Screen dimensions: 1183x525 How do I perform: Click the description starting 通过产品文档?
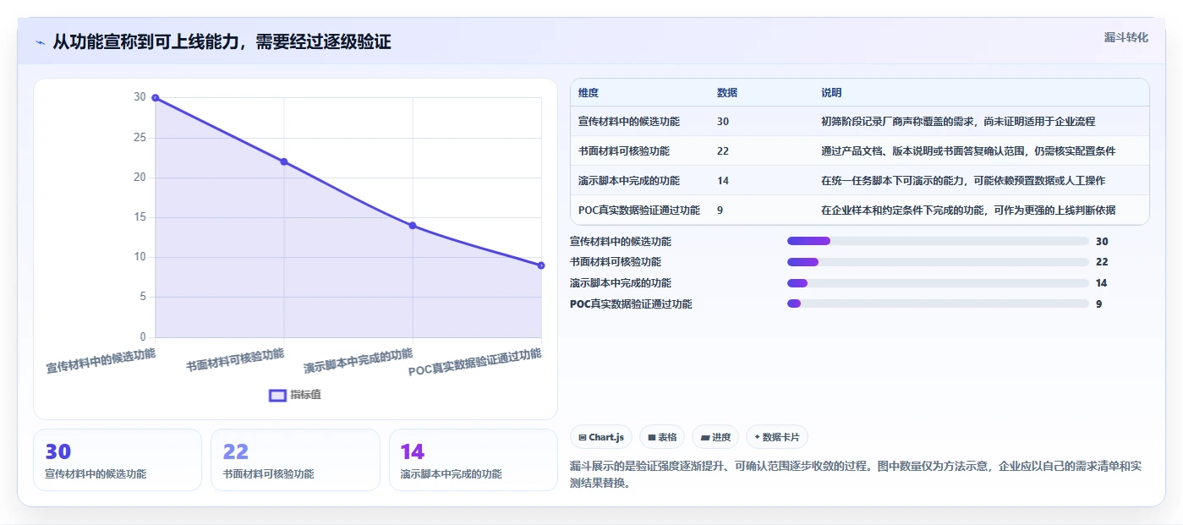pyautogui.click(x=968, y=151)
